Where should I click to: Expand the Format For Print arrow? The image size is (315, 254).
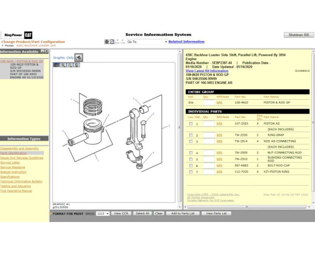point(51,214)
